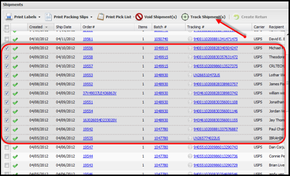This screenshot has width=290, height=176.
Task: Click the Print Packing Slips document icon
Action: tap(48, 17)
